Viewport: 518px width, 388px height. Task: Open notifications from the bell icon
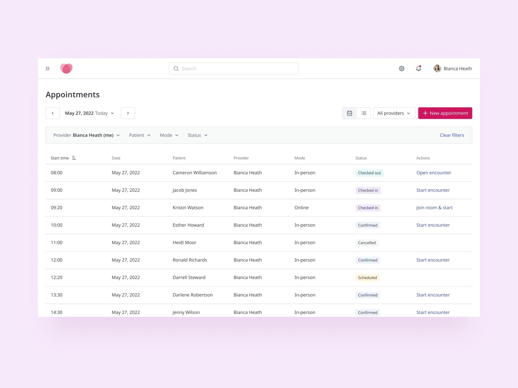tap(418, 68)
